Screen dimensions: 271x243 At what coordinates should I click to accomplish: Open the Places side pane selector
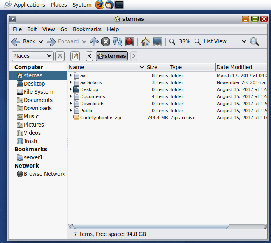click(x=32, y=56)
